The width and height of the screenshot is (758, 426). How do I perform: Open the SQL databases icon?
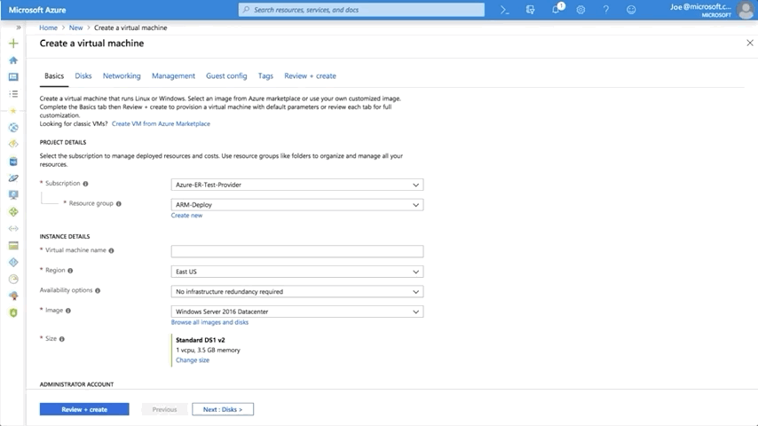click(13, 162)
